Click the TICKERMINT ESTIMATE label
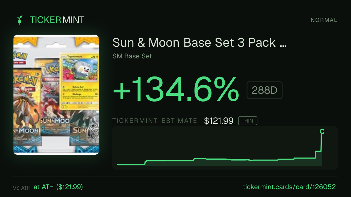The height and width of the screenshot is (197, 351). pyautogui.click(x=155, y=121)
